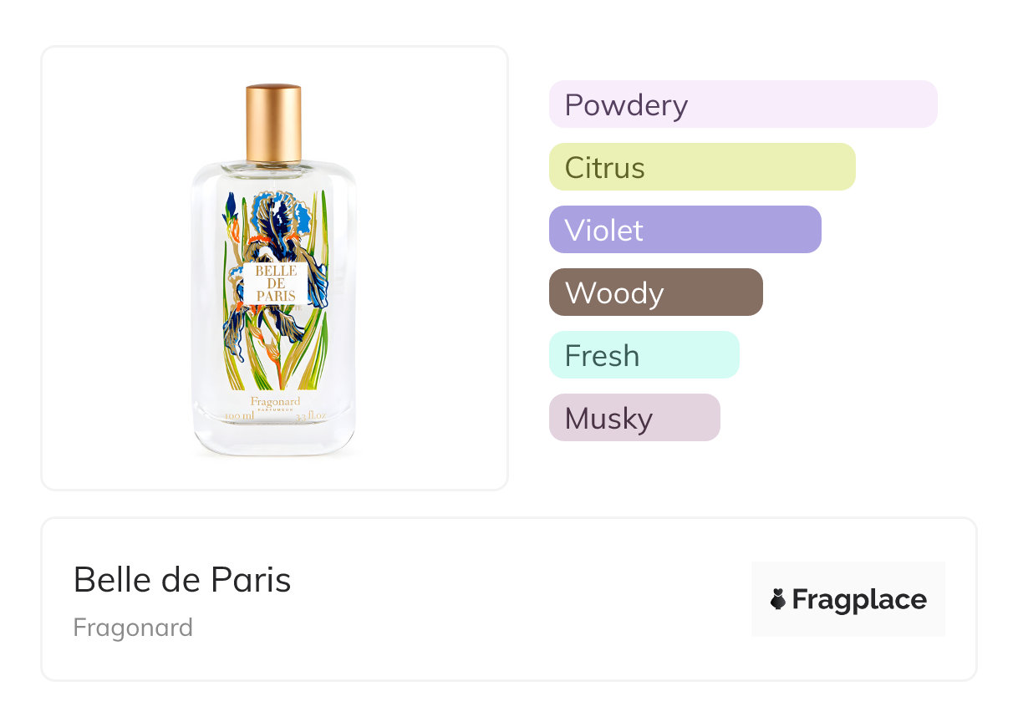The height and width of the screenshot is (722, 1018).
Task: Click the Fresh accord bar
Action: point(644,355)
